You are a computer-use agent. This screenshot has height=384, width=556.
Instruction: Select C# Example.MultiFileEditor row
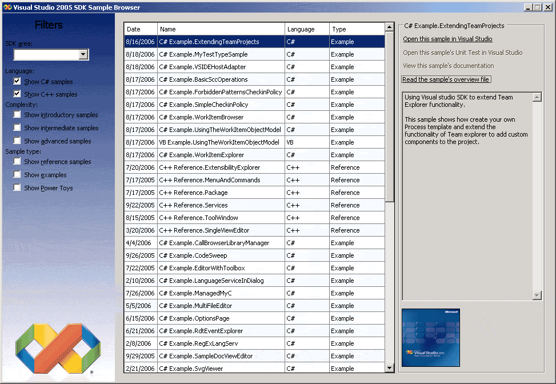(x=254, y=306)
